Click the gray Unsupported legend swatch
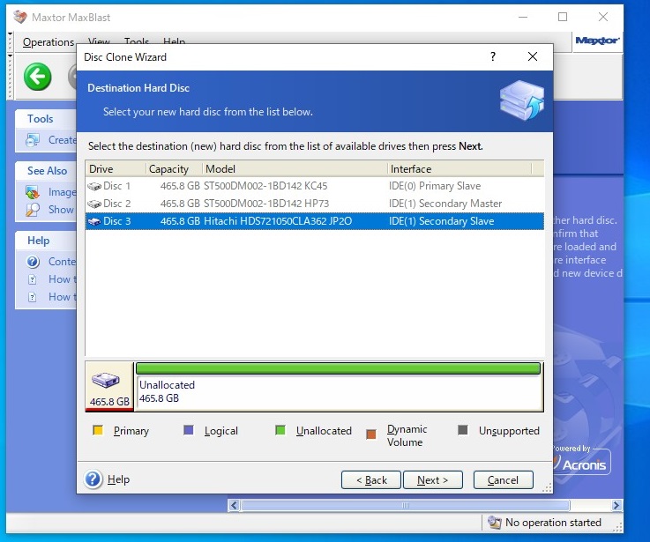Viewport: 650px width, 542px height. [x=463, y=430]
